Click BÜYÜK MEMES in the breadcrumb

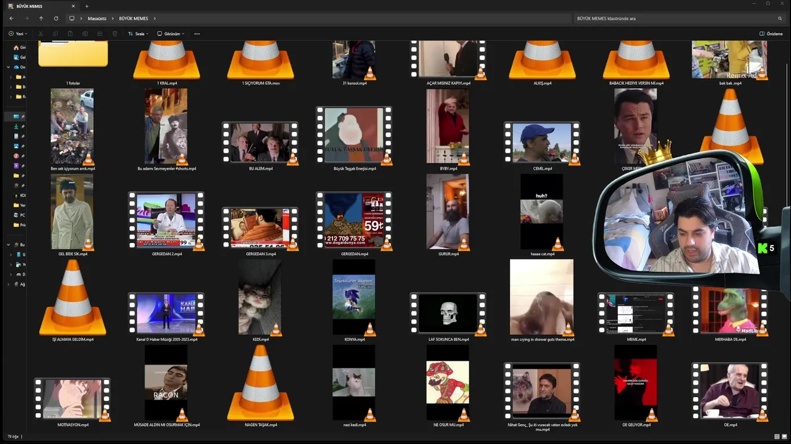[x=133, y=18]
